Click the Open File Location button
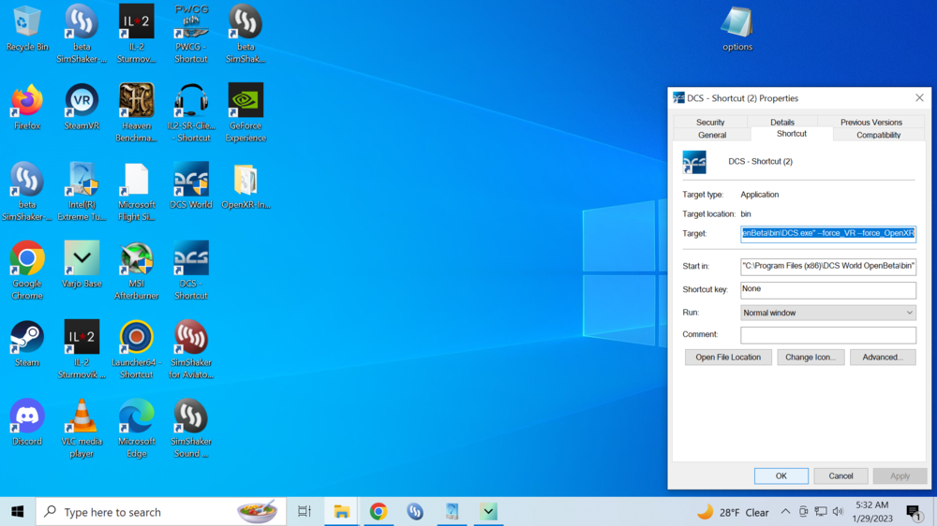 pyautogui.click(x=728, y=357)
